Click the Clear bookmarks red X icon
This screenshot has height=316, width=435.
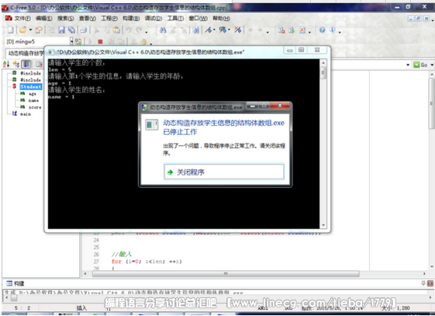(238, 30)
